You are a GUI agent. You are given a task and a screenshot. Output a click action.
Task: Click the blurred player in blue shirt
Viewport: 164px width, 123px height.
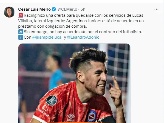(x=55, y=72)
